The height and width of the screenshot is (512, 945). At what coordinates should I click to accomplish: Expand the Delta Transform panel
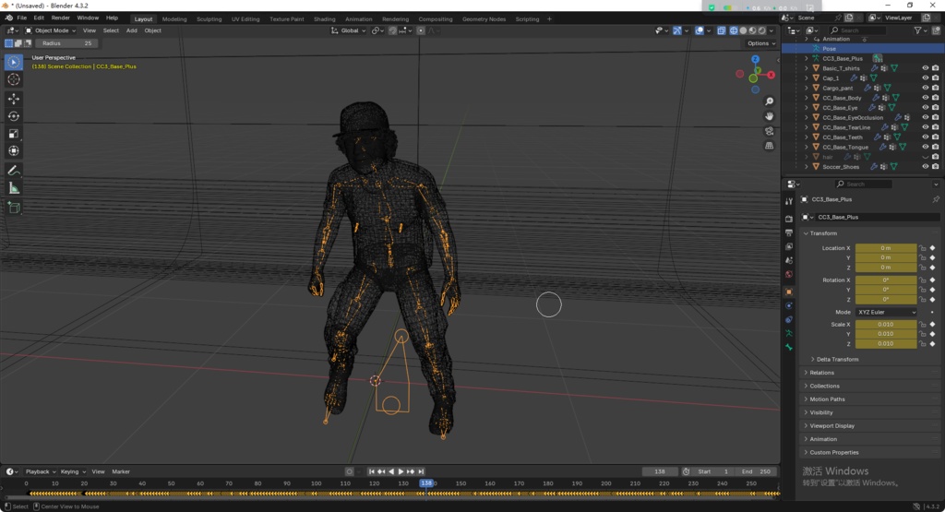click(837, 360)
